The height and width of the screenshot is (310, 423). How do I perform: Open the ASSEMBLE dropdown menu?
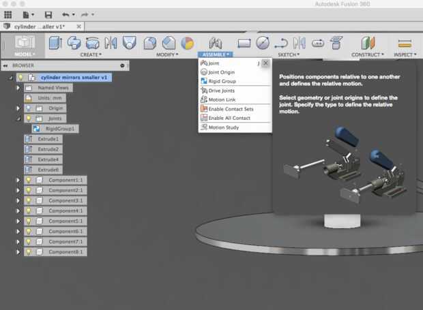coord(216,55)
